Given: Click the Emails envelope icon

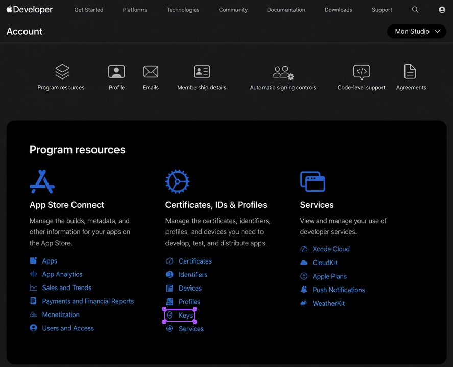Looking at the screenshot, I should click(151, 71).
